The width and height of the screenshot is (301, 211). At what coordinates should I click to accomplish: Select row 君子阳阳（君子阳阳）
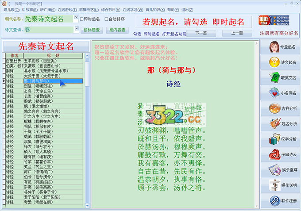(x=53, y=197)
